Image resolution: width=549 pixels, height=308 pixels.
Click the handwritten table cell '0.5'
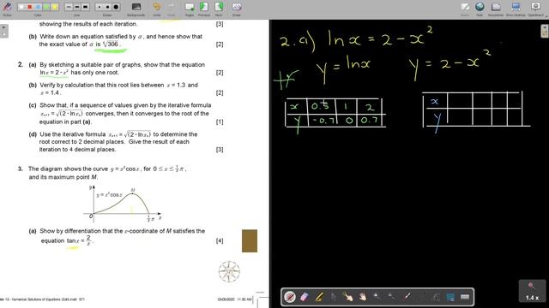pos(321,106)
